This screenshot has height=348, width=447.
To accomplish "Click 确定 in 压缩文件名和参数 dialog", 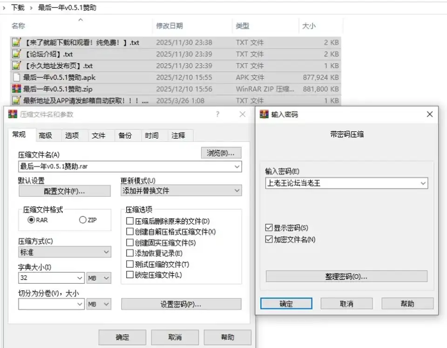I will 122,337.
